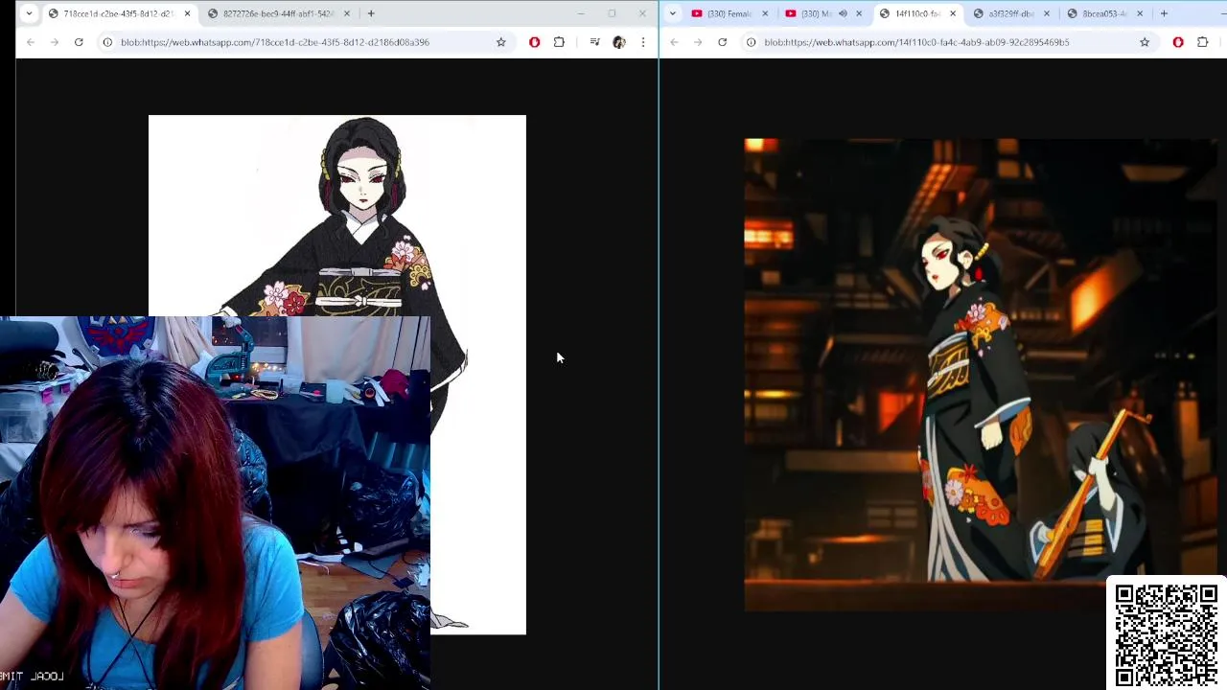Switch to the a3f329ff tab
This screenshot has height=690, width=1227.
pos(1009,13)
